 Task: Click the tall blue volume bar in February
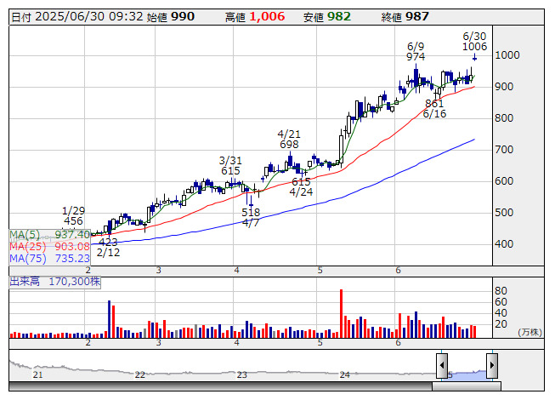click(109, 319)
